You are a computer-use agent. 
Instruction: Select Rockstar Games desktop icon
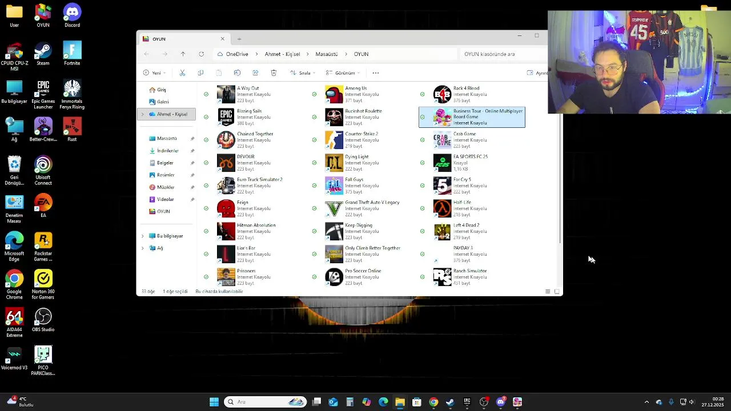(x=43, y=247)
